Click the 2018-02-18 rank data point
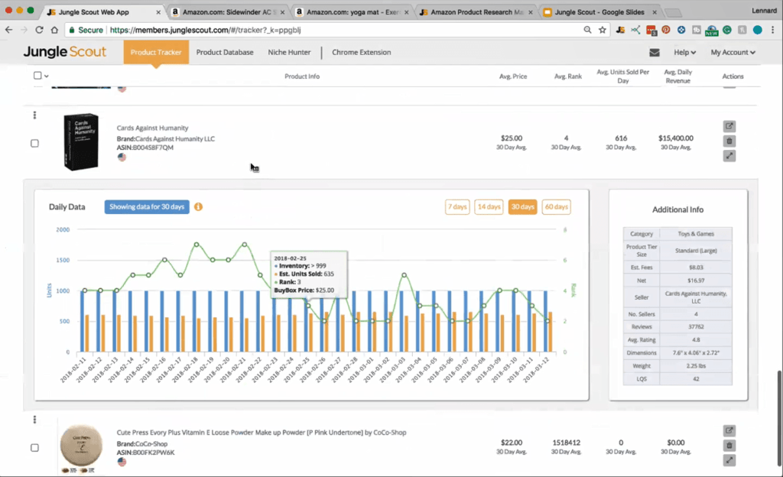This screenshot has width=783, height=477. point(197,245)
